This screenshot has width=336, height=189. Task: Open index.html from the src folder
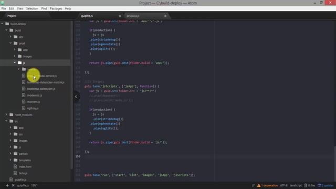tap(25, 167)
